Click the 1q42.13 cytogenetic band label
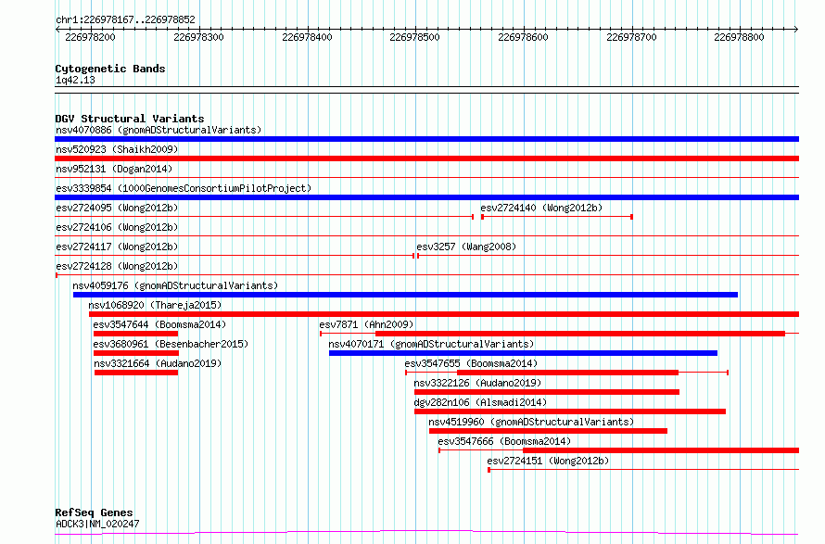 pyautogui.click(x=75, y=80)
